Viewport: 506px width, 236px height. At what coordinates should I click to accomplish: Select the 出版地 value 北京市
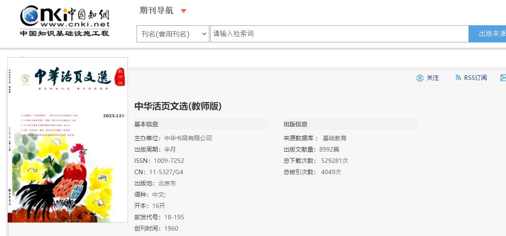click(x=167, y=184)
